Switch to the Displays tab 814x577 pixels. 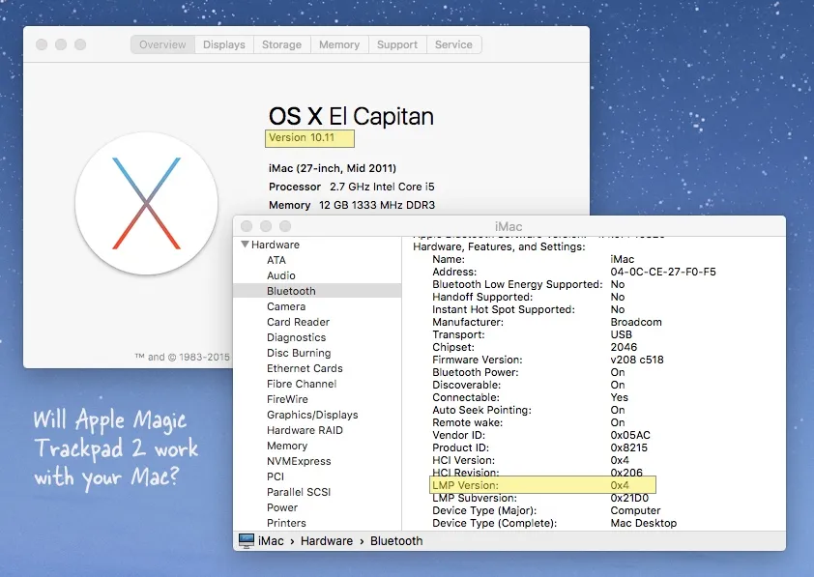point(223,43)
